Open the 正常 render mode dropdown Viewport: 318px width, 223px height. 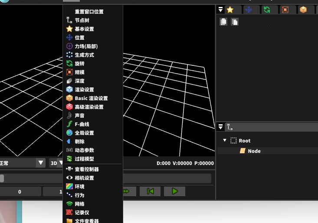40,163
